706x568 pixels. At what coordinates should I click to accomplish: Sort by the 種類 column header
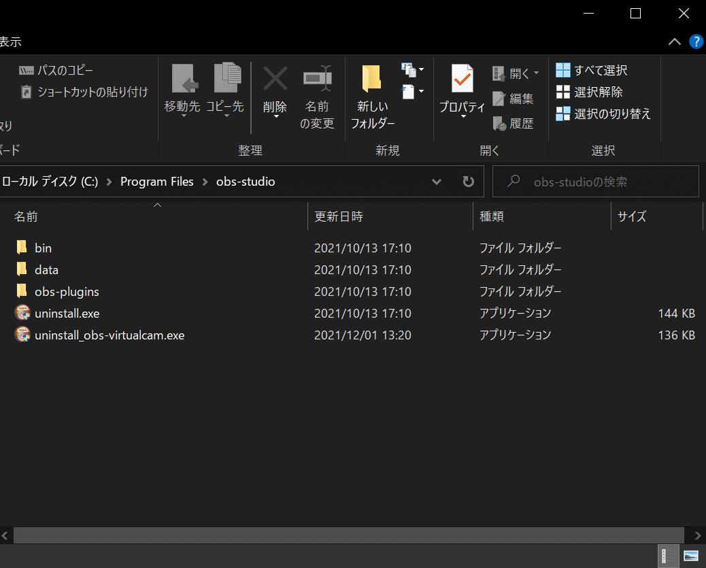tap(492, 217)
